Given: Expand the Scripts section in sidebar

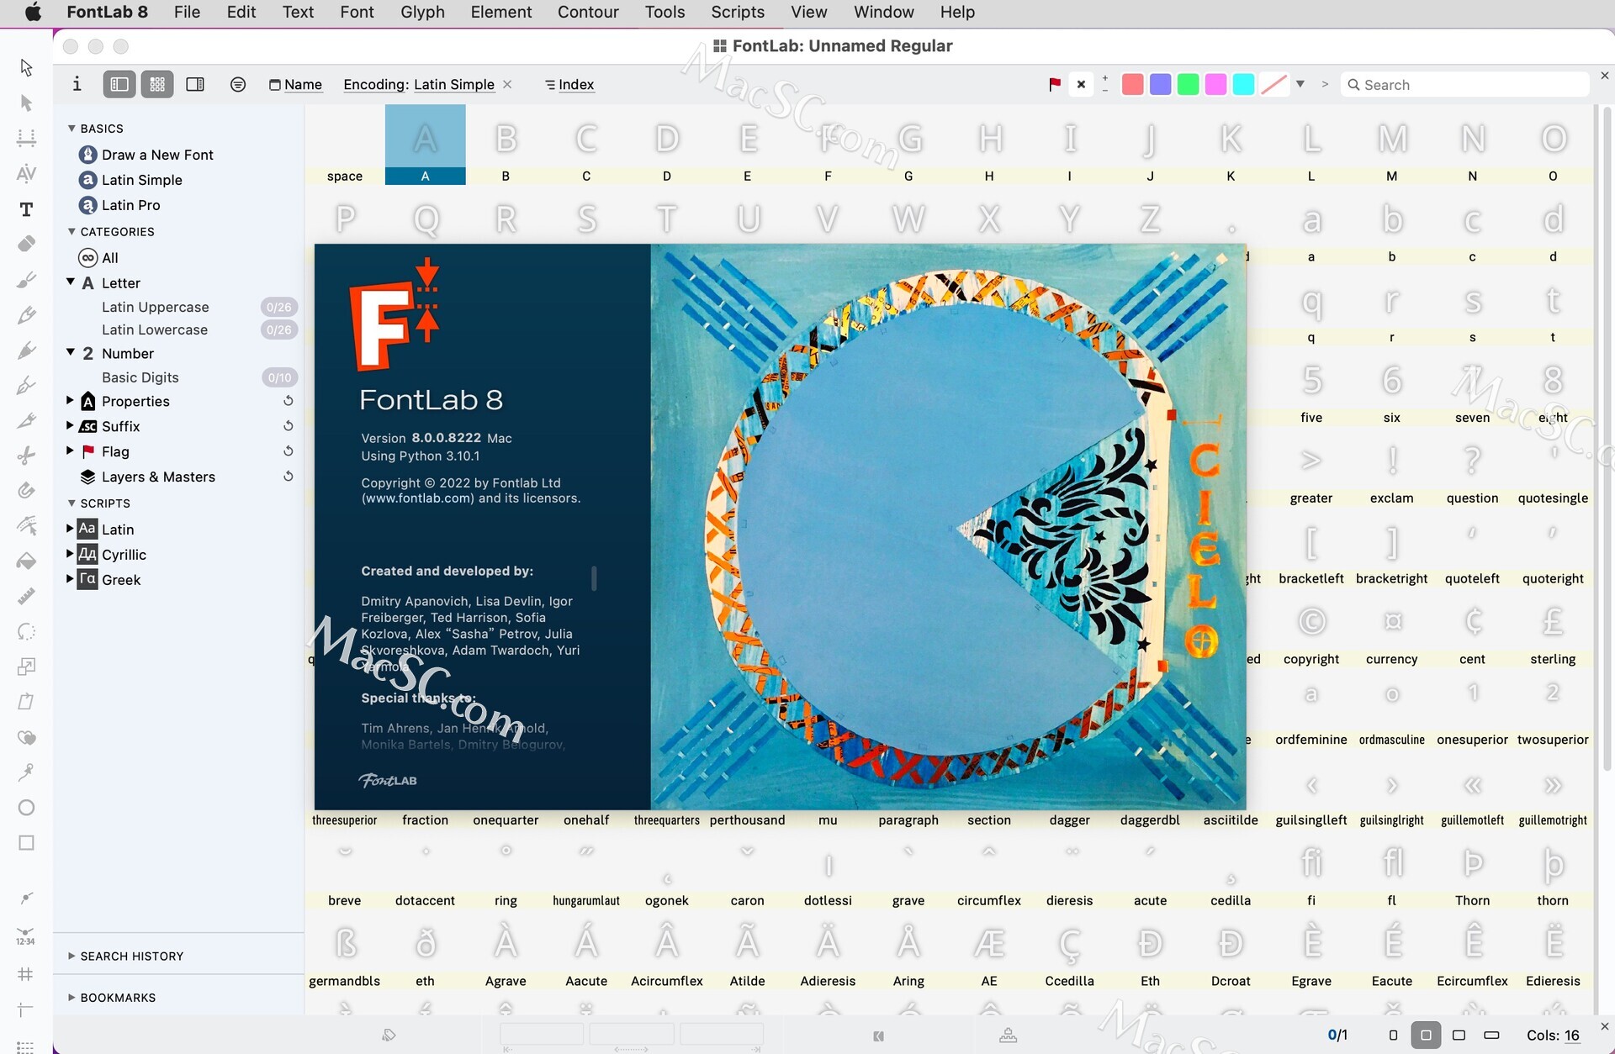Looking at the screenshot, I should (71, 503).
